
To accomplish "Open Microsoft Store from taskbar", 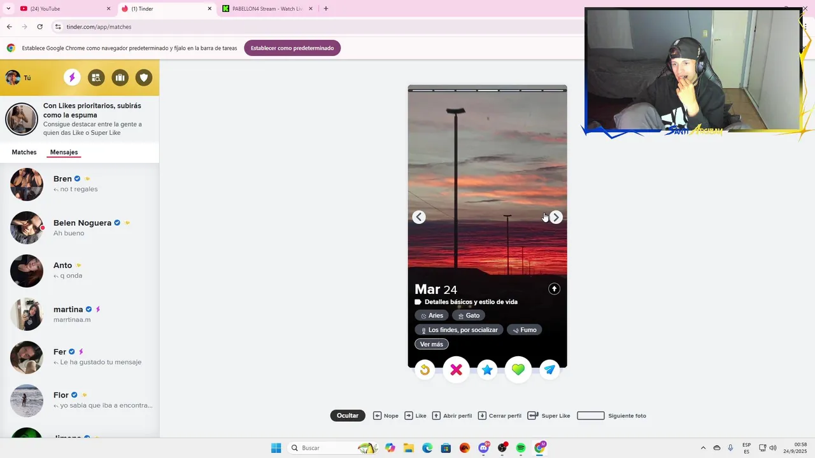I will (446, 448).
